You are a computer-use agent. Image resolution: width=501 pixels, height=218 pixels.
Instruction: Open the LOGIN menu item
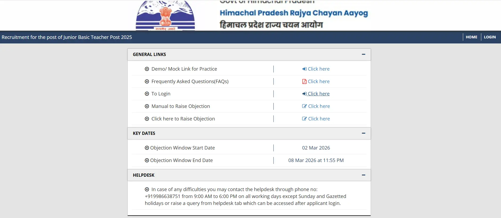click(490, 37)
